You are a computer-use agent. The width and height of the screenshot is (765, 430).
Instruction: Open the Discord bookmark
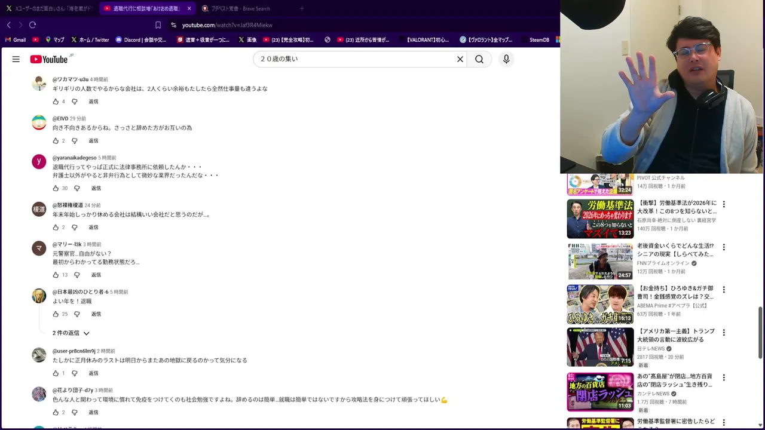141,40
